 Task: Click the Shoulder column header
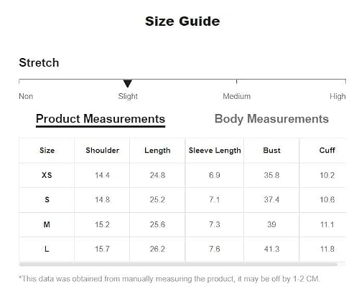click(103, 151)
